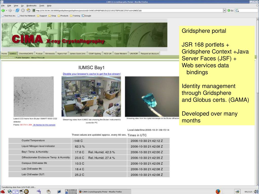This screenshot has width=259, height=194.
Task: Select the Current Status sub-tab
Action: (7, 58)
